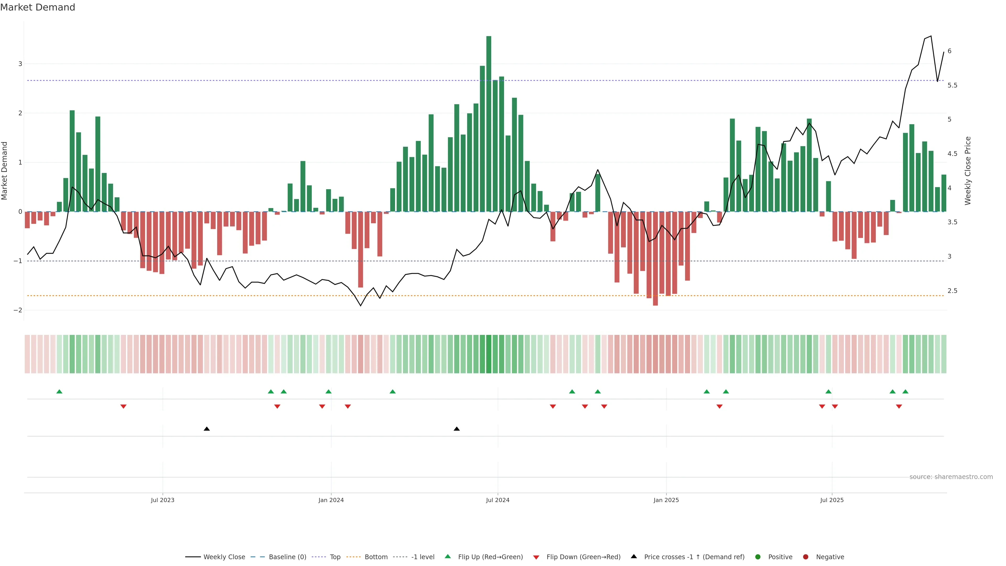The height and width of the screenshot is (566, 1006).
Task: Click the Jan 2024 x-axis label
Action: tap(331, 500)
